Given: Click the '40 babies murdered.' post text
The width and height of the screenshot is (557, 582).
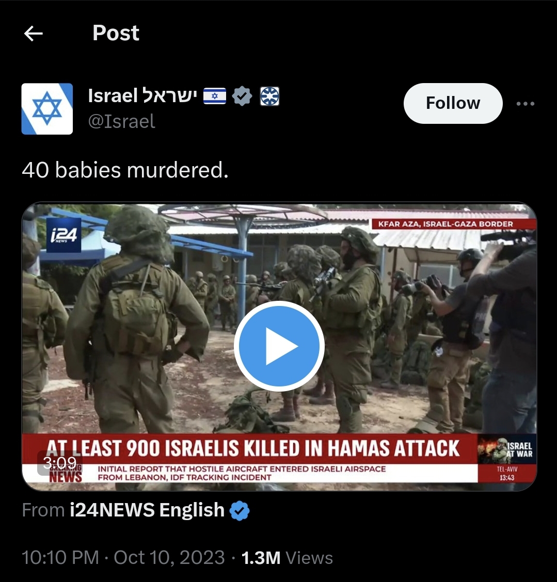Looking at the screenshot, I should click(x=125, y=170).
